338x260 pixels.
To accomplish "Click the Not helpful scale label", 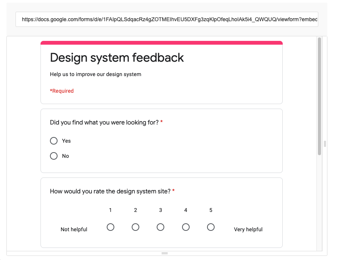I will (x=74, y=229).
